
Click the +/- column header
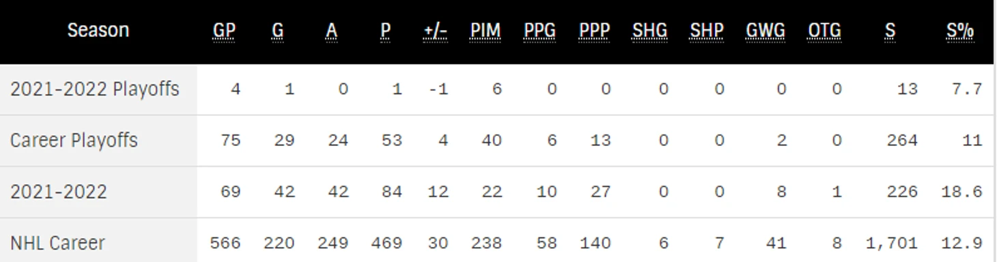click(436, 31)
